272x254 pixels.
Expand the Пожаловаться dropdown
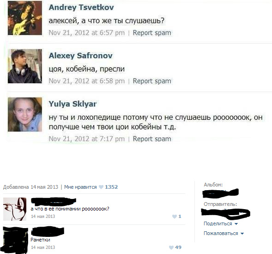click(224, 233)
